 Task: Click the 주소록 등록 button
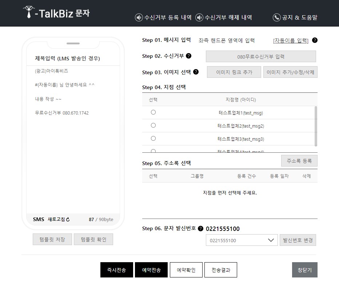299,160
